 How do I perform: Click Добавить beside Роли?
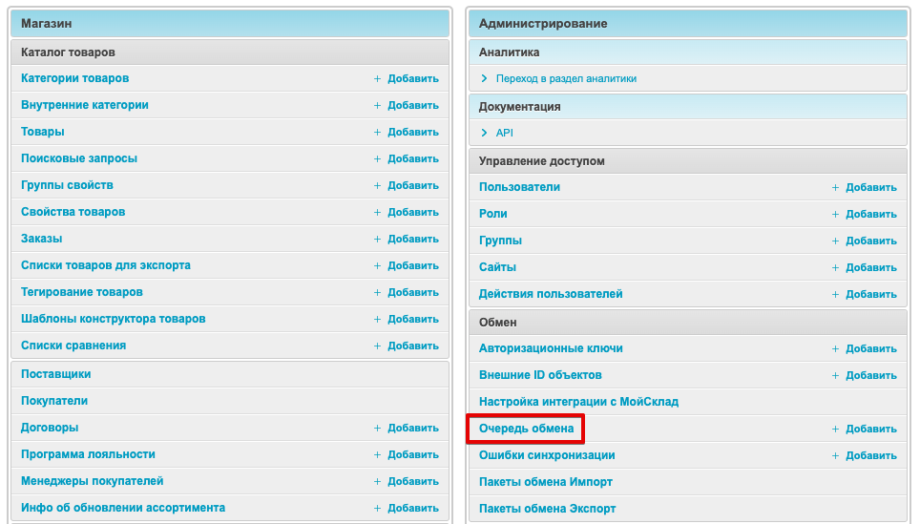click(x=870, y=215)
